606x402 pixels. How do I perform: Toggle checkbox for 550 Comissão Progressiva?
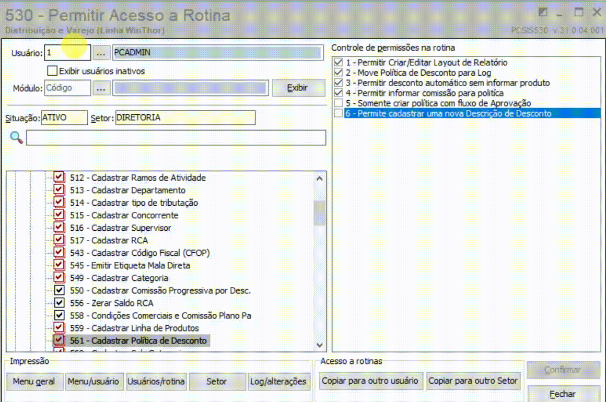click(59, 290)
